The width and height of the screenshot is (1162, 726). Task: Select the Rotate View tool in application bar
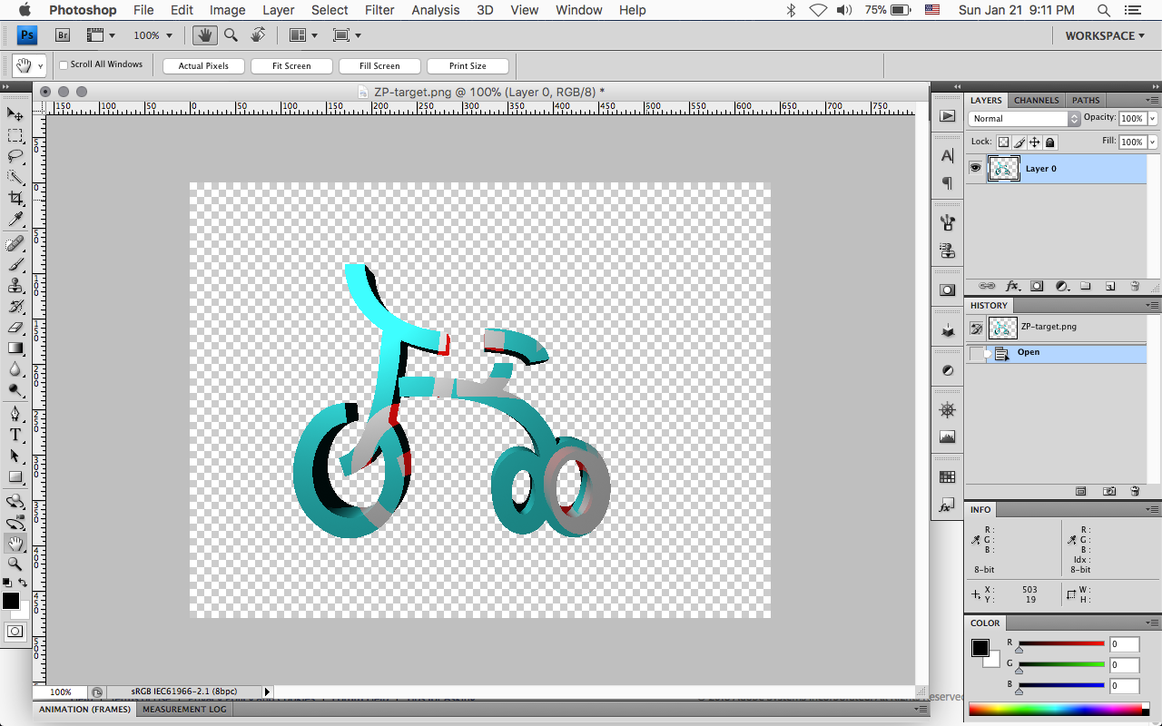point(259,35)
